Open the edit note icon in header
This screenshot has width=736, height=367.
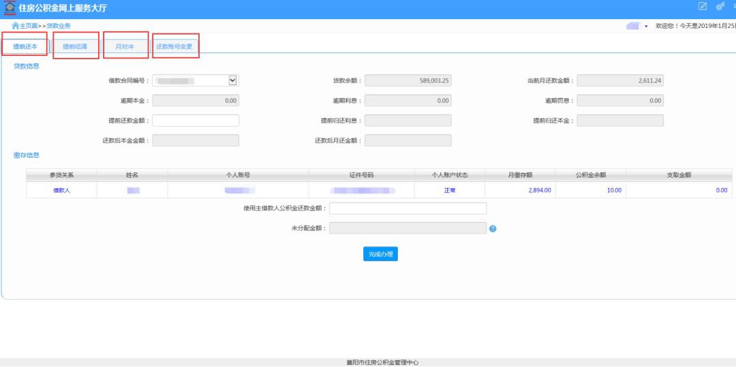click(x=703, y=7)
